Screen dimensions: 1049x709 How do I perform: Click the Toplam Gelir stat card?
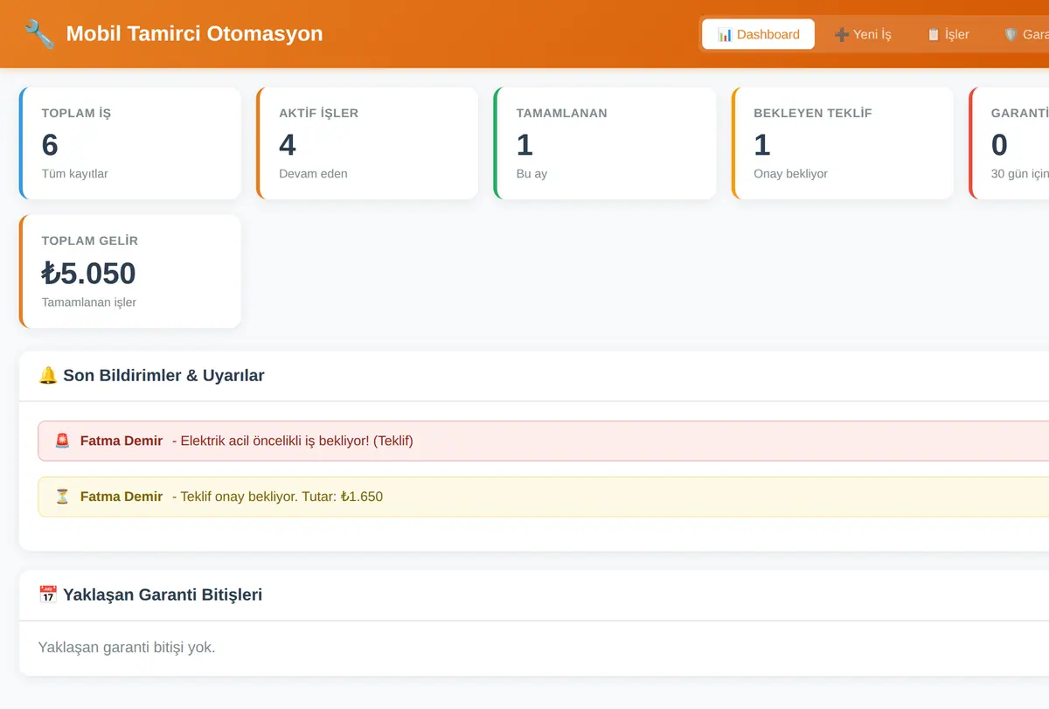coord(129,271)
